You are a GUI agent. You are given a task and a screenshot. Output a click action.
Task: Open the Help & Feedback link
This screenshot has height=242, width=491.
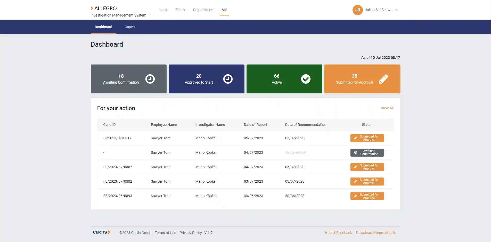338,233
